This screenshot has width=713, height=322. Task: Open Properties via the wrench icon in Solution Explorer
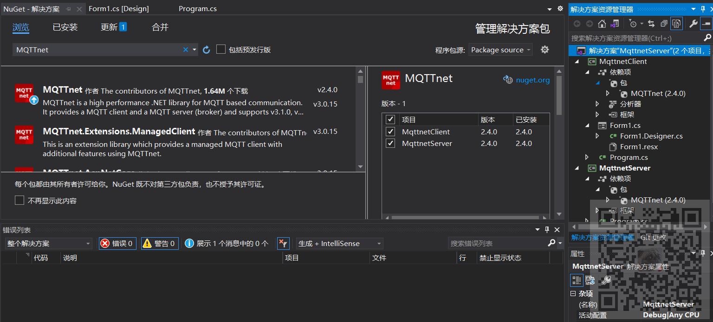pyautogui.click(x=694, y=24)
